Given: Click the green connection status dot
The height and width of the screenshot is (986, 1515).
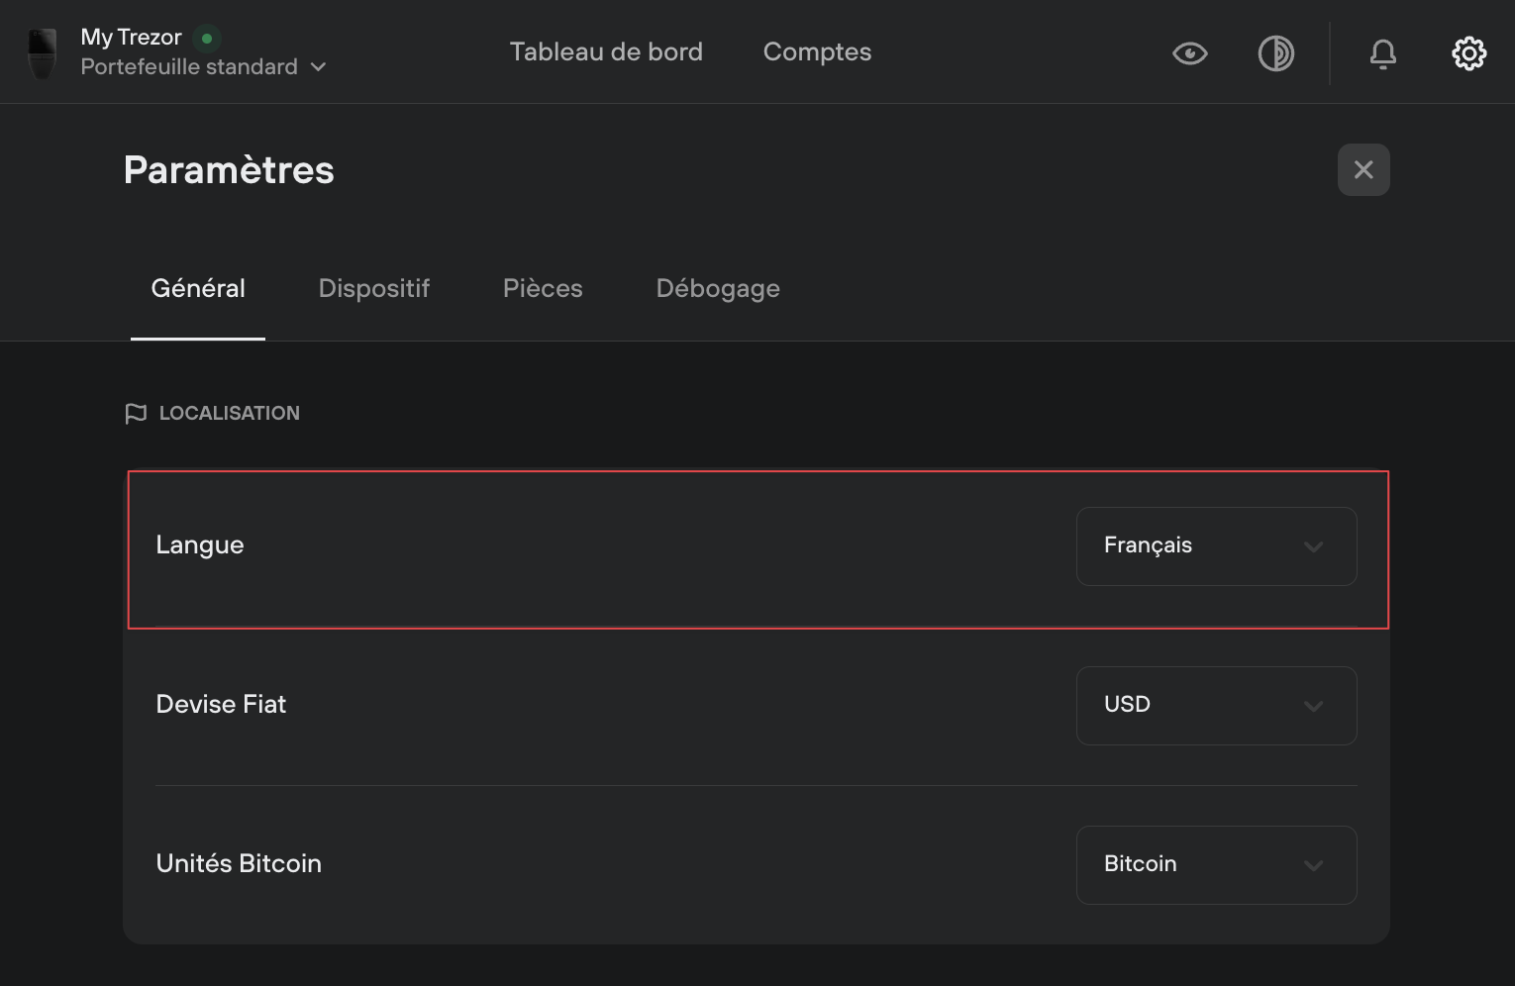Looking at the screenshot, I should pyautogui.click(x=207, y=39).
